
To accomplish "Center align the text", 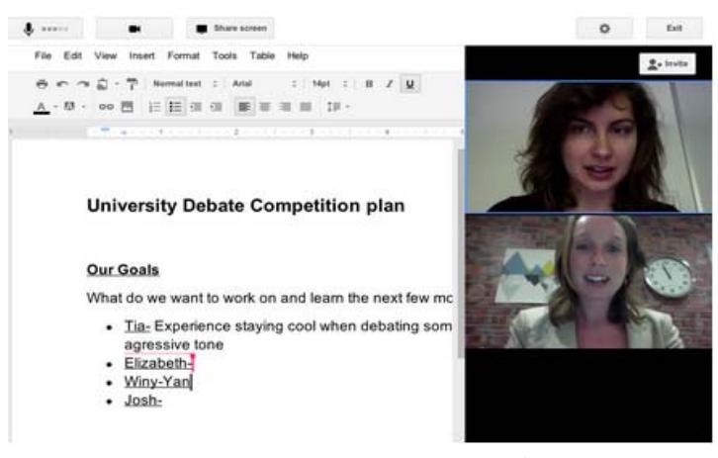I will pos(265,107).
